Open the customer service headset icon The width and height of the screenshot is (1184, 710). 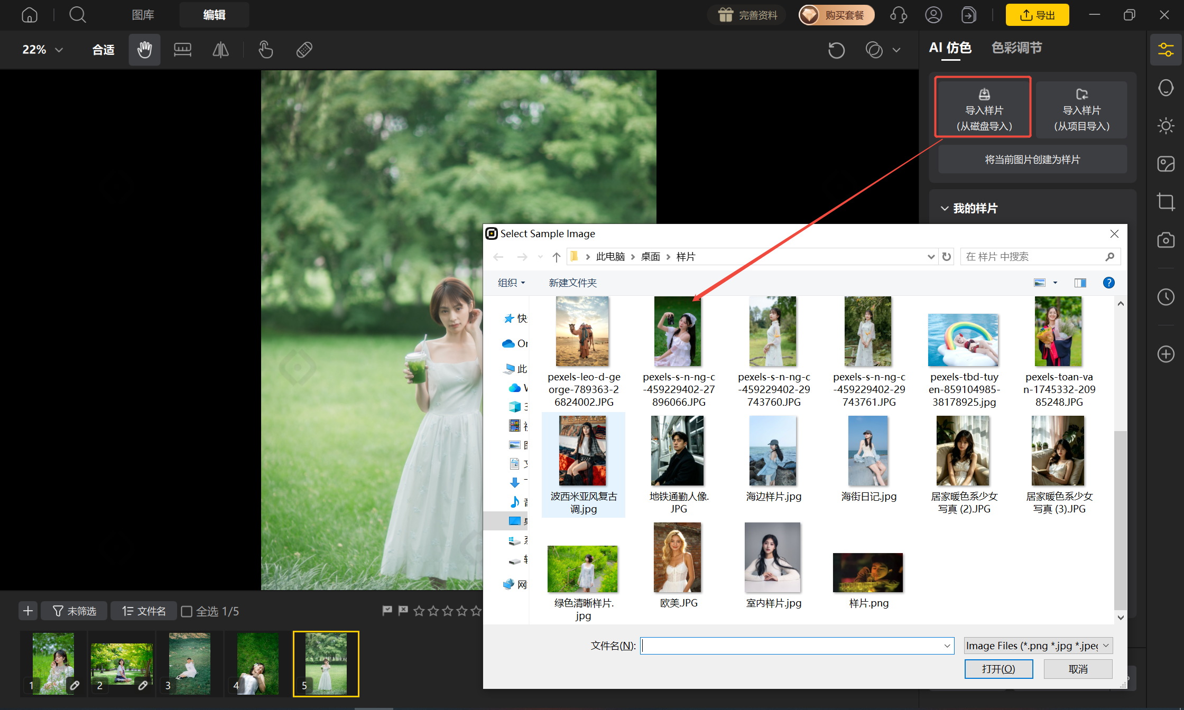point(899,15)
